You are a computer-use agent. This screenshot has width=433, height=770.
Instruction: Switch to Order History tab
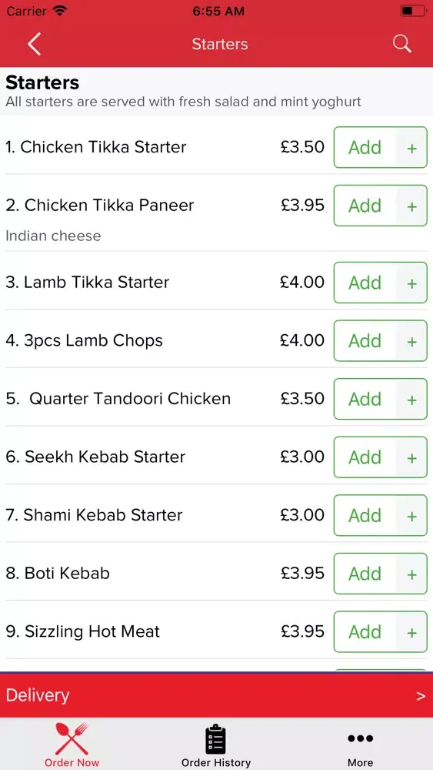coord(216,744)
